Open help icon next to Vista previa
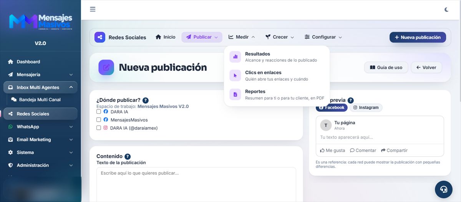461x202 pixels. point(351,100)
